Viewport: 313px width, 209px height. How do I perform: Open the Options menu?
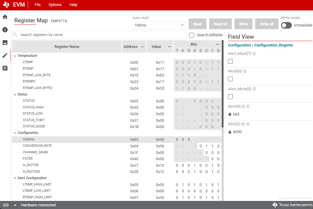(x=55, y=5)
